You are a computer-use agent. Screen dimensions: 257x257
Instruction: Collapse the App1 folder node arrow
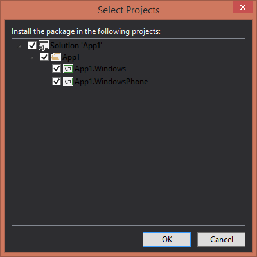[x=32, y=58]
